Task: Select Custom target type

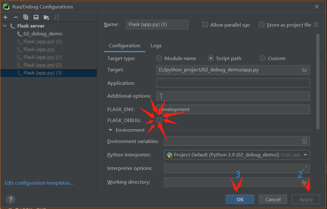Action: (263, 59)
